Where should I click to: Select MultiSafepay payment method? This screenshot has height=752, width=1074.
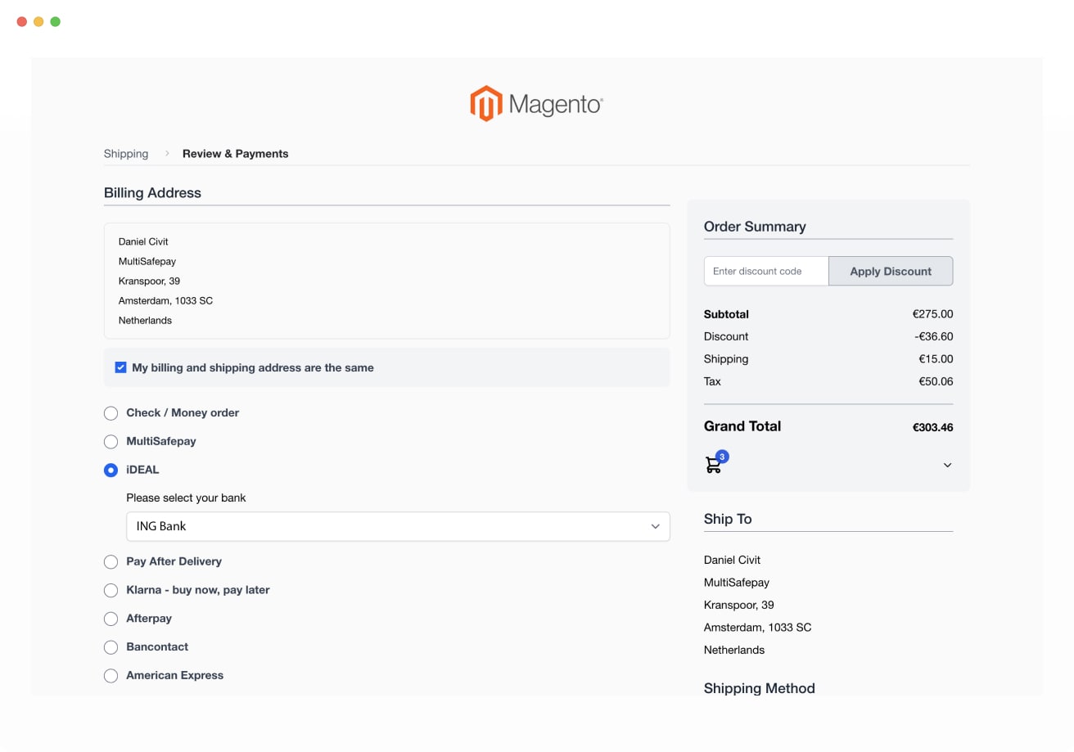(111, 442)
